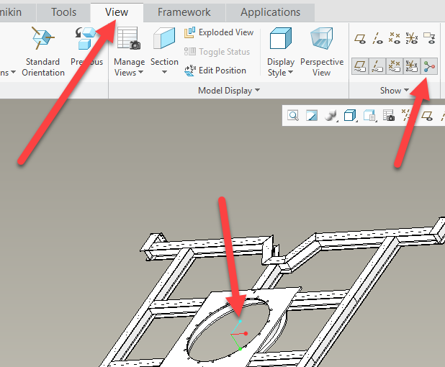Toggle point tag display button
The image size is (445, 367).
[x=395, y=66]
